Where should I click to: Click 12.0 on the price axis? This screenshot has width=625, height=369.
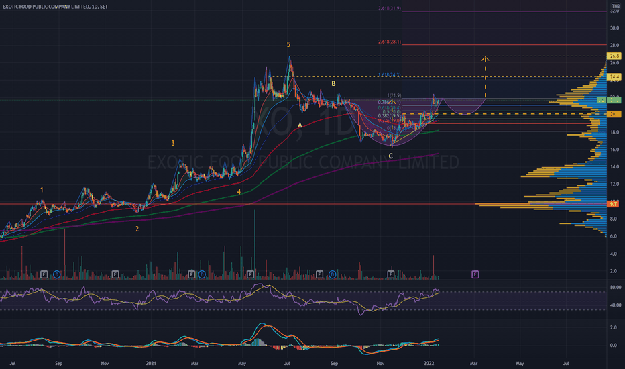[x=614, y=184]
